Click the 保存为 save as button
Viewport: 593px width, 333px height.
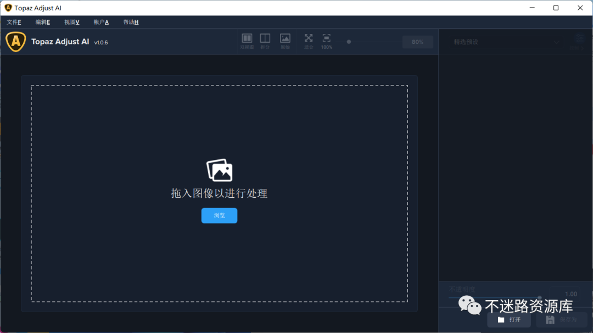tap(562, 320)
